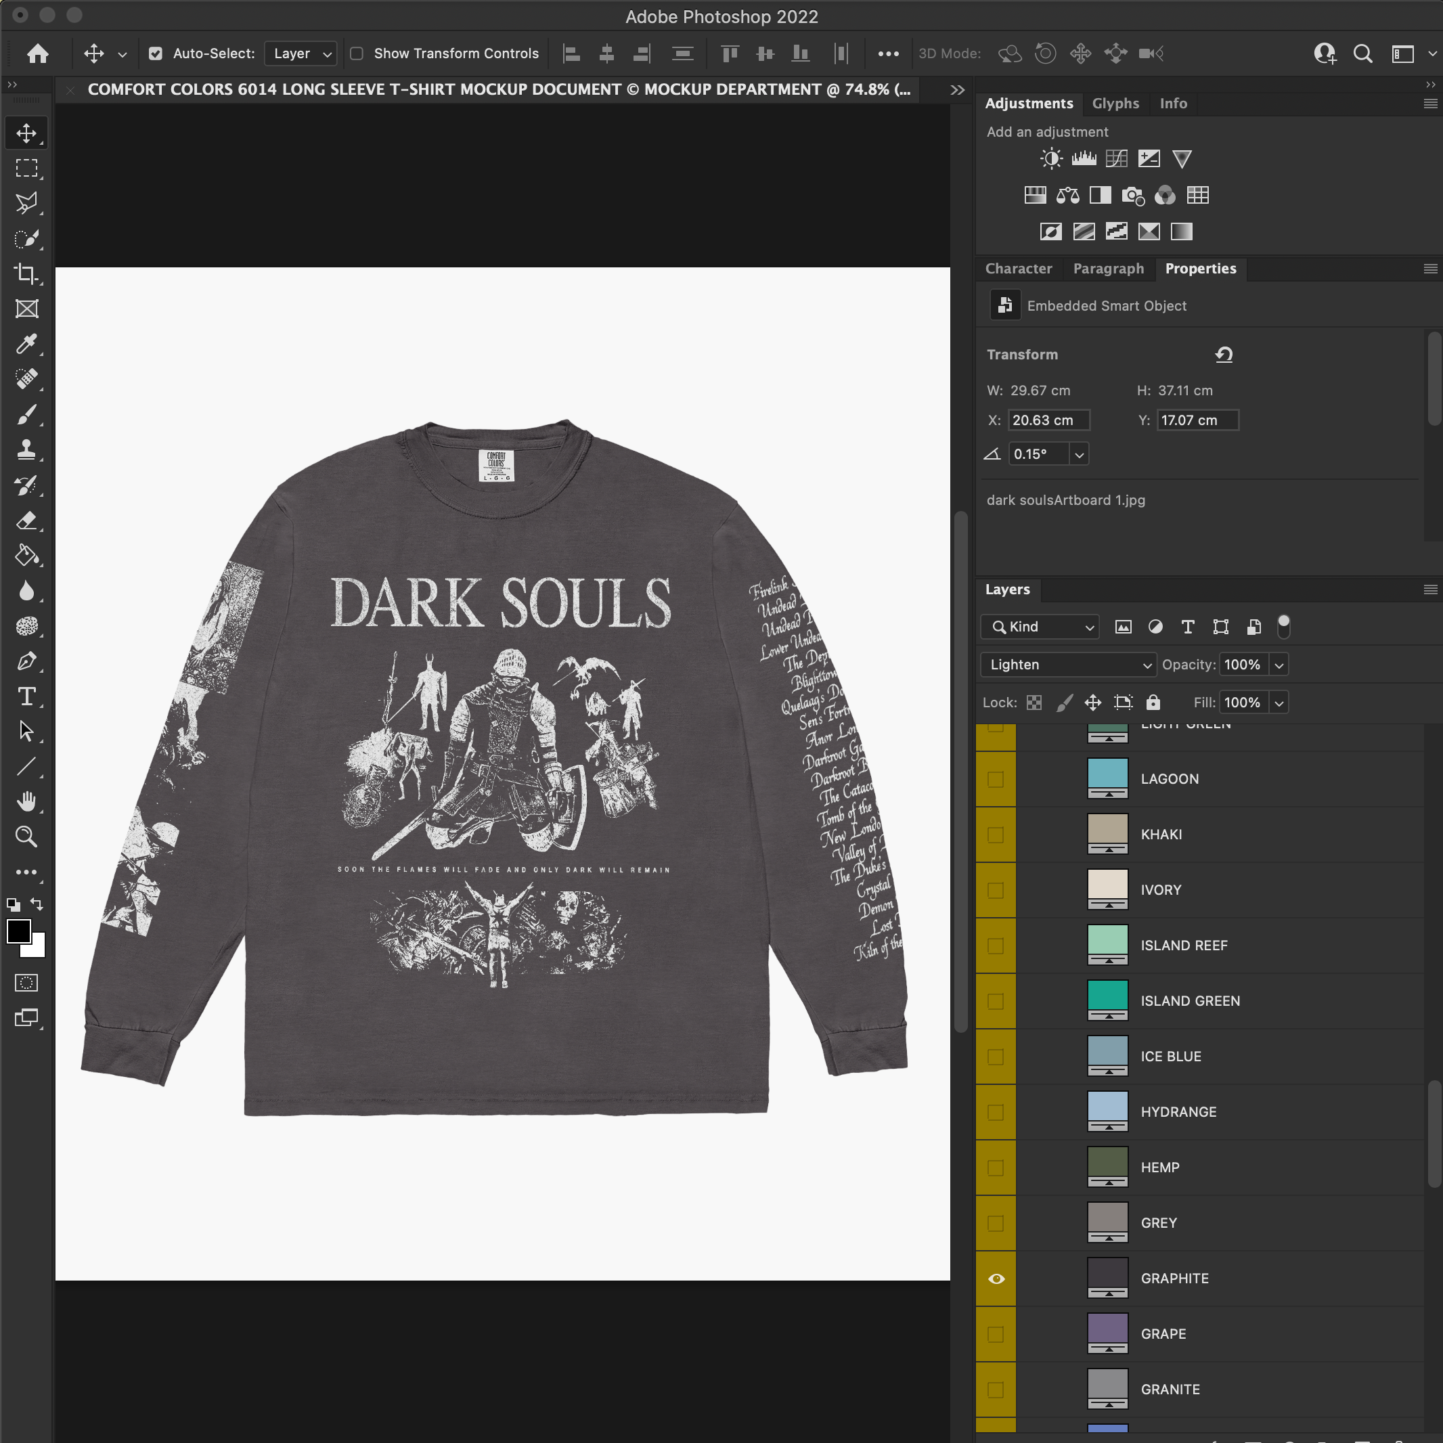Open the Glyphs panel tab
Viewport: 1443px width, 1443px height.
pyautogui.click(x=1115, y=103)
